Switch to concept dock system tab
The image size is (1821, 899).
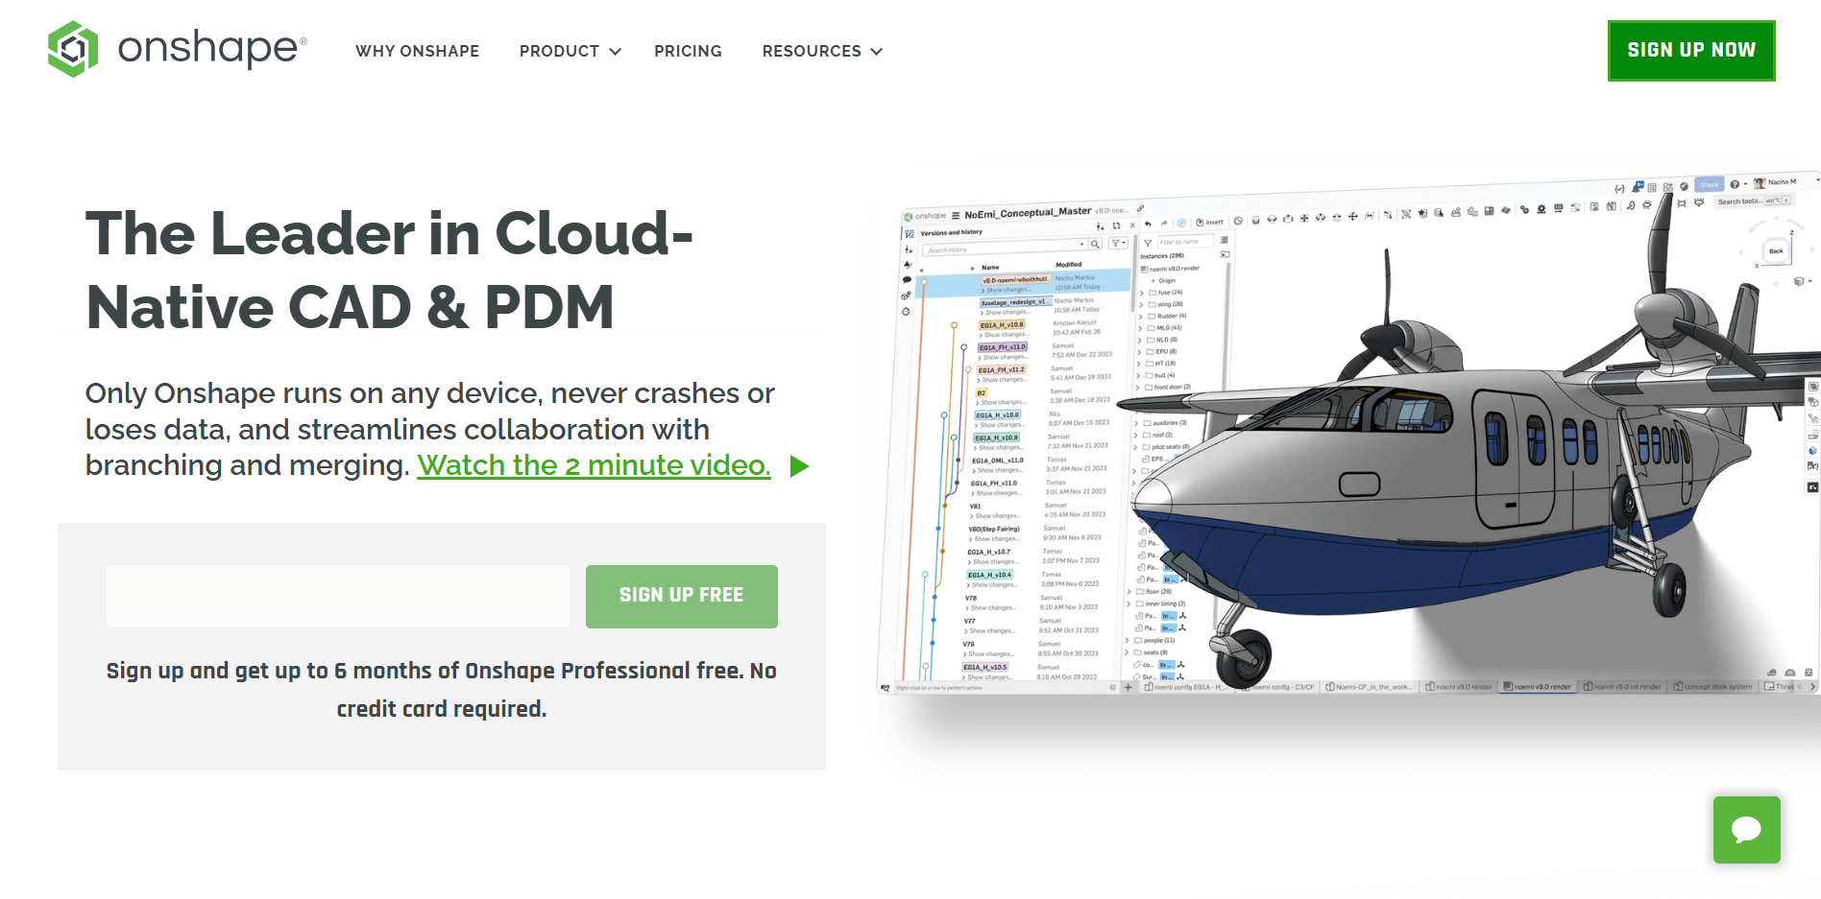click(x=1713, y=686)
